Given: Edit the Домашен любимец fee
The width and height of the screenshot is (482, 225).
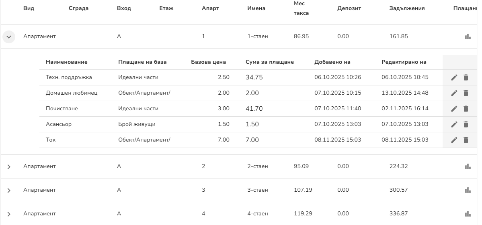Looking at the screenshot, I should pyautogui.click(x=454, y=93).
